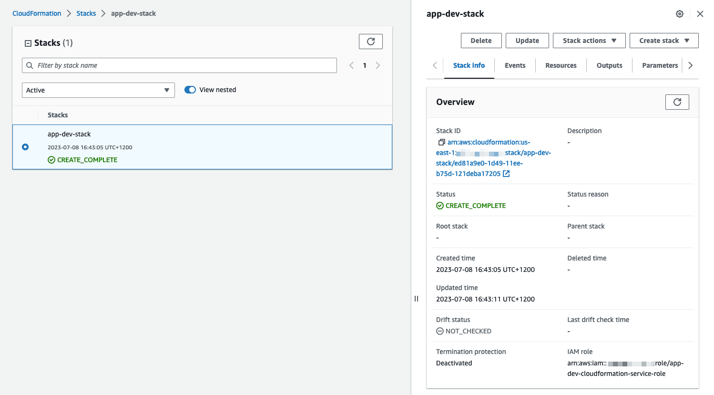Viewport: 714px width, 395px height.
Task: Click the Created time value 16:43:05
Action: pyautogui.click(x=485, y=270)
